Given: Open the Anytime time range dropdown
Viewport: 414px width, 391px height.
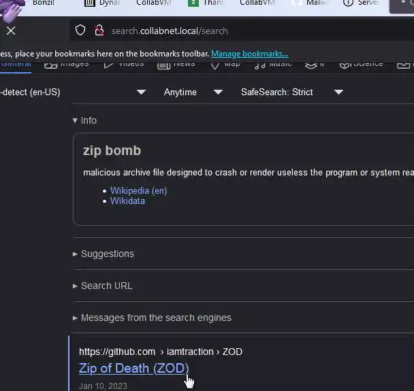Looking at the screenshot, I should 193,92.
